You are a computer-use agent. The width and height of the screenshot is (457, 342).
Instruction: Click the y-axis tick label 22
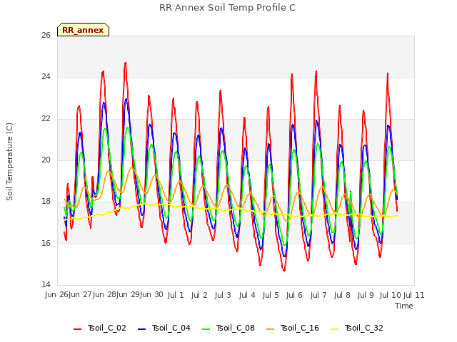pos(46,119)
